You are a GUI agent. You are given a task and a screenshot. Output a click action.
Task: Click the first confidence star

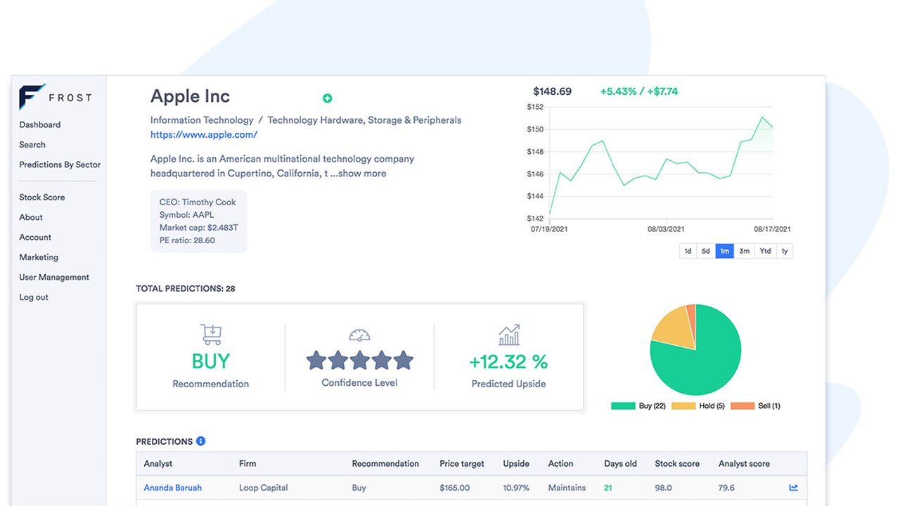(x=316, y=361)
